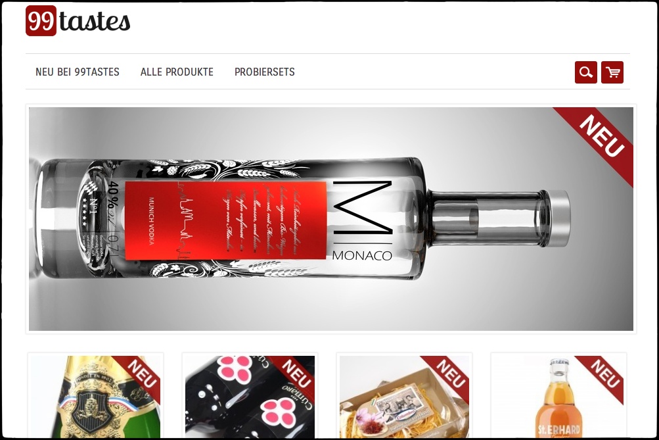Viewport: 659px width, 440px height.
Task: Open the NEU BEI 99TASTES menu
Action: [78, 72]
